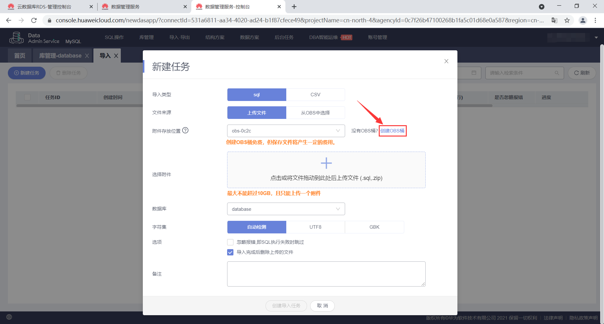The width and height of the screenshot is (604, 324).
Task: Close 云数据库RDS browser tab
Action: [91, 7]
